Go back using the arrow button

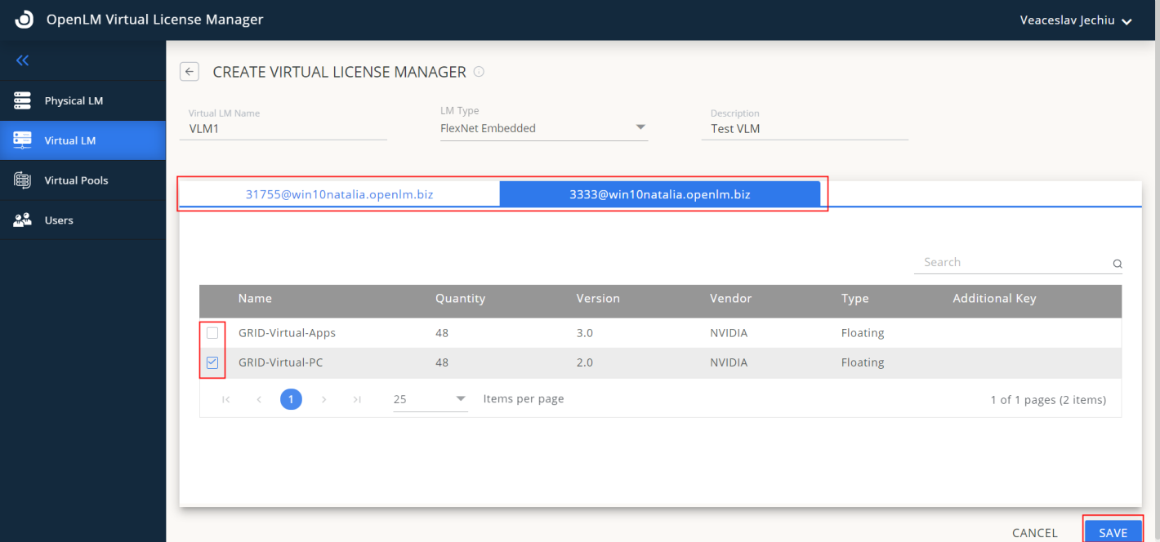(x=190, y=72)
